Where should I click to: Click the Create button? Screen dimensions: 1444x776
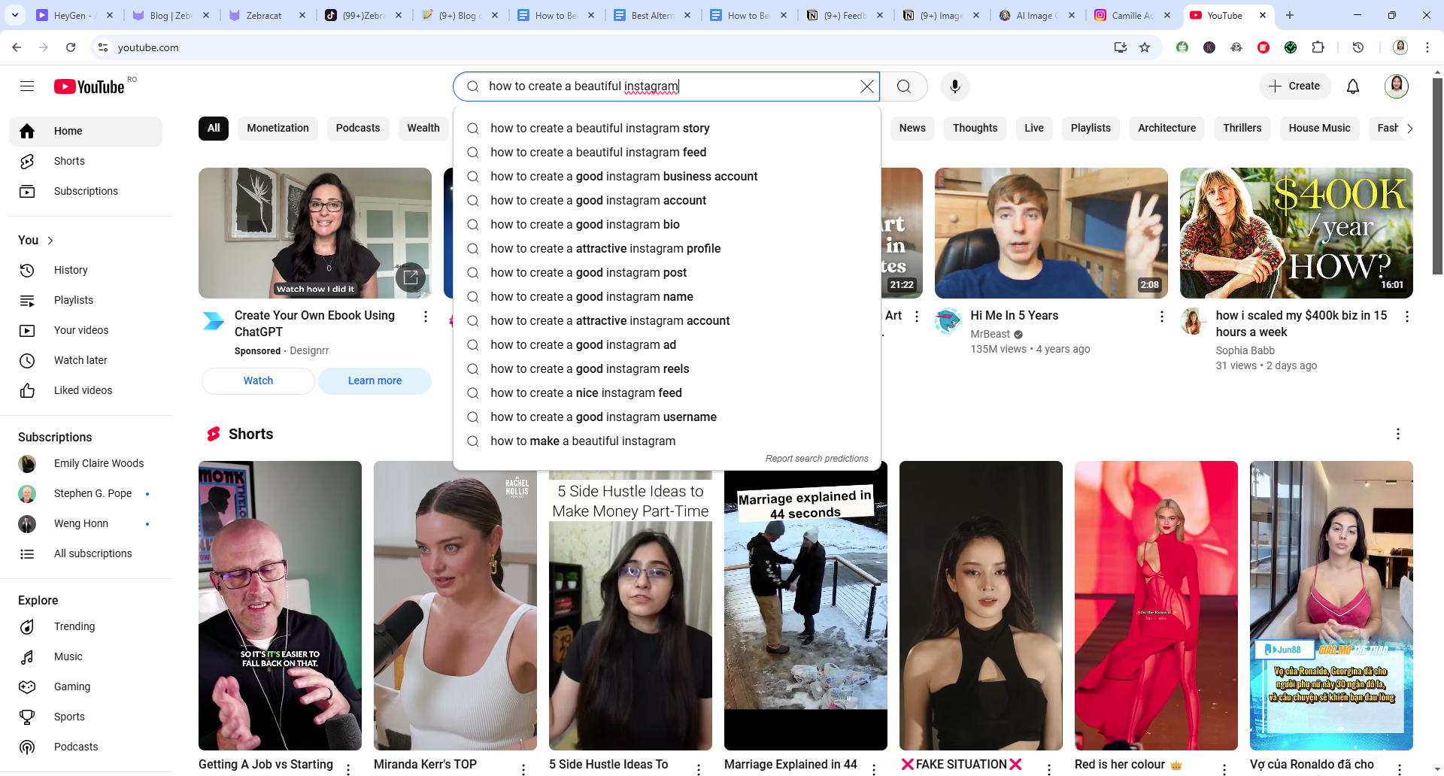click(1295, 86)
